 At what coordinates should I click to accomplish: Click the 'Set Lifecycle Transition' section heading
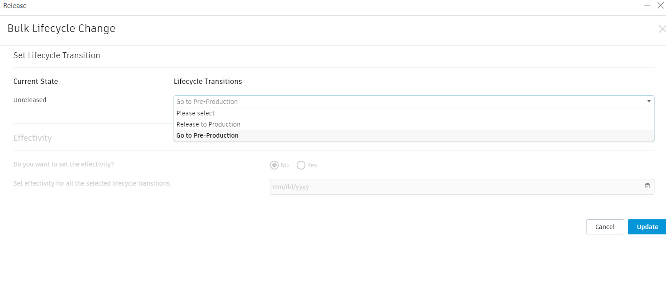point(56,55)
